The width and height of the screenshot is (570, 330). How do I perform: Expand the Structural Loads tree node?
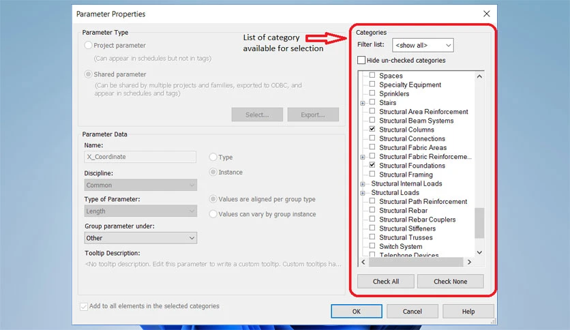point(363,193)
